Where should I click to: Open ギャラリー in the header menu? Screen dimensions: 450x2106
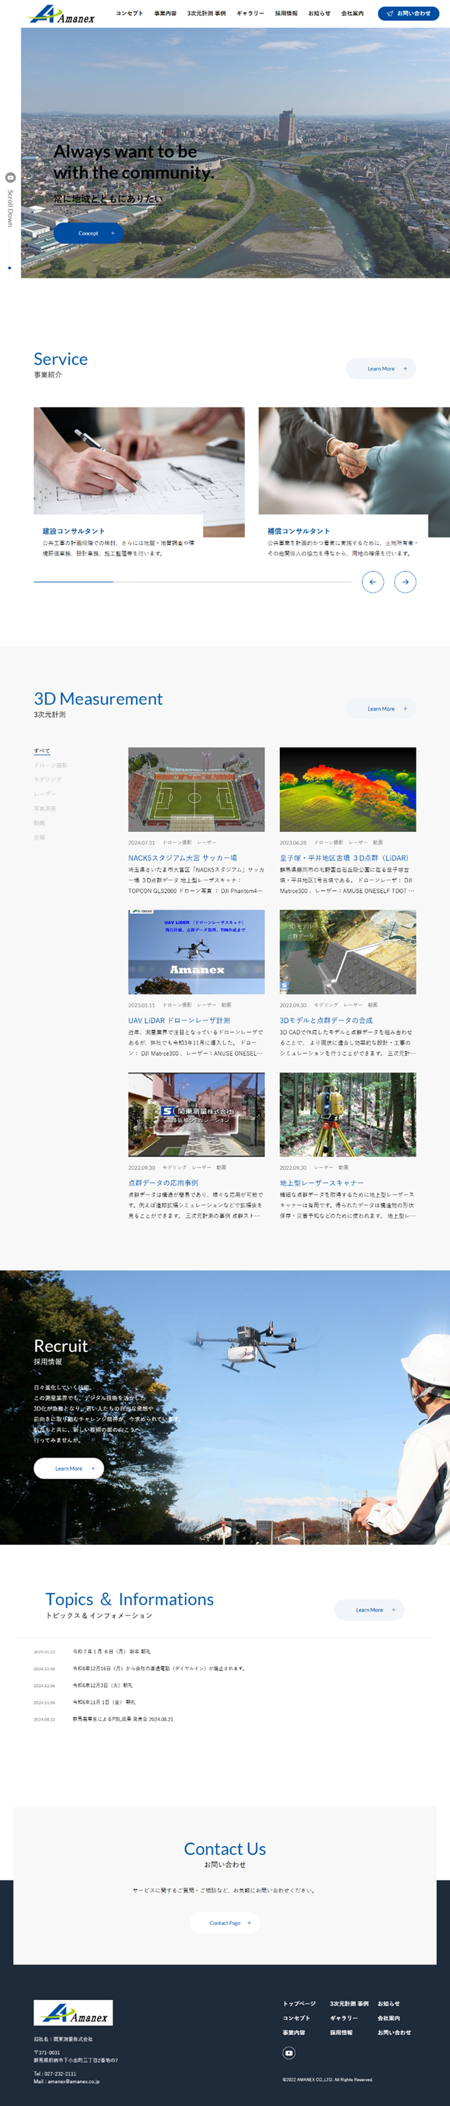[250, 13]
